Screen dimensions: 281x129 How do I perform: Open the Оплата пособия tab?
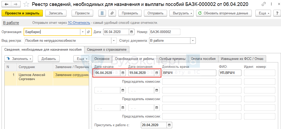[203, 59]
